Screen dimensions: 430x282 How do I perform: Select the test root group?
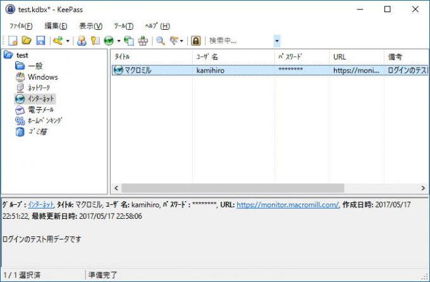(x=22, y=55)
